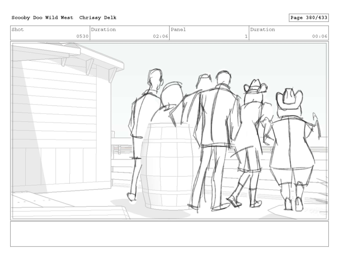This screenshot has height=262, width=339.
Task: Select the shot number "0530"
Action: pos(82,36)
